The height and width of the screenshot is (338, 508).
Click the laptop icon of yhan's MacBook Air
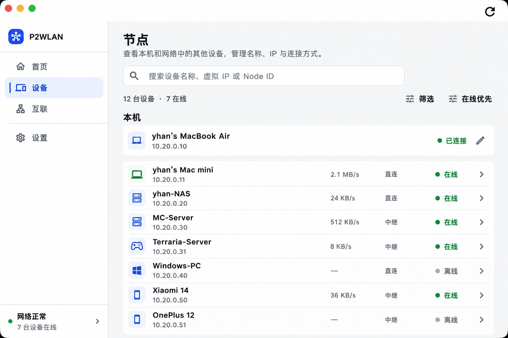[137, 141]
